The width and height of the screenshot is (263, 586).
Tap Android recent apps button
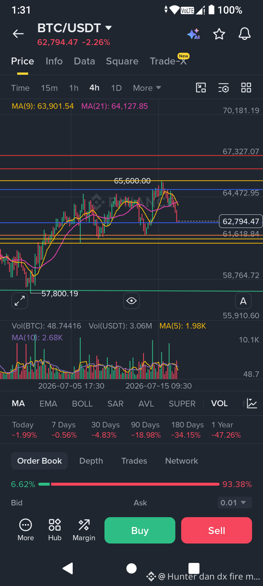pos(194,568)
